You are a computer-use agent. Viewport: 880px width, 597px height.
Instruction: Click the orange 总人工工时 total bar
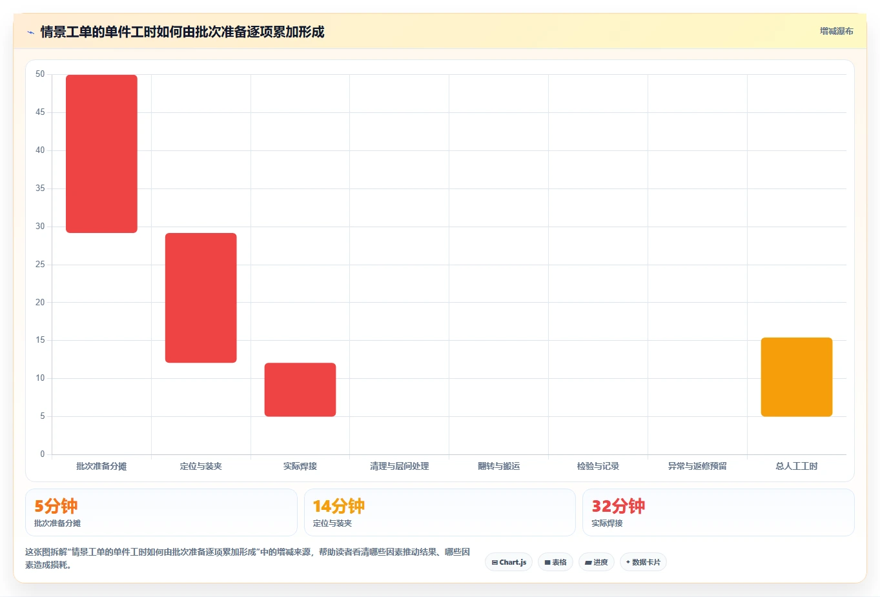(797, 377)
